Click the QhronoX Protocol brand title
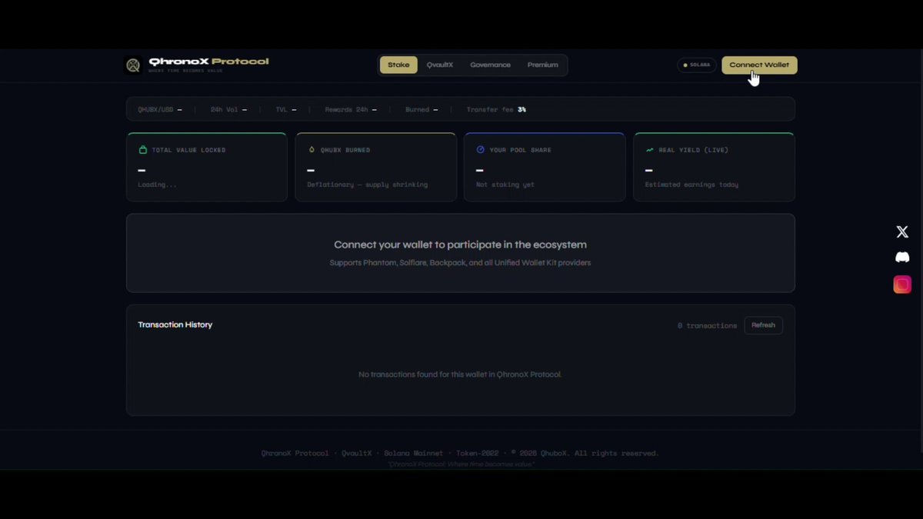Viewport: 923px width, 519px height. click(208, 62)
